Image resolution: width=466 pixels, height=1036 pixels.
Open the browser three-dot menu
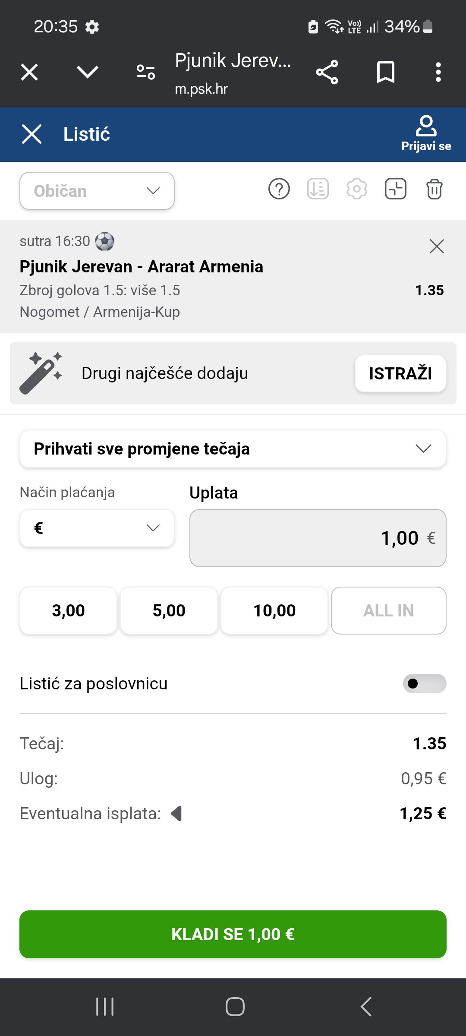pos(438,72)
